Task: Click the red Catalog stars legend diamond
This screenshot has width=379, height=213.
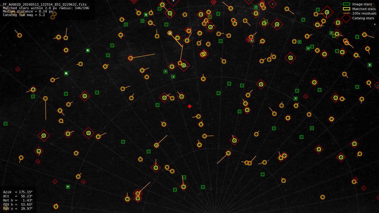Action: (346, 18)
